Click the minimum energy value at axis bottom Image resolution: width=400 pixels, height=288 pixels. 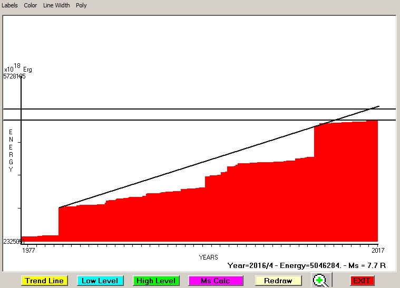tap(13, 241)
